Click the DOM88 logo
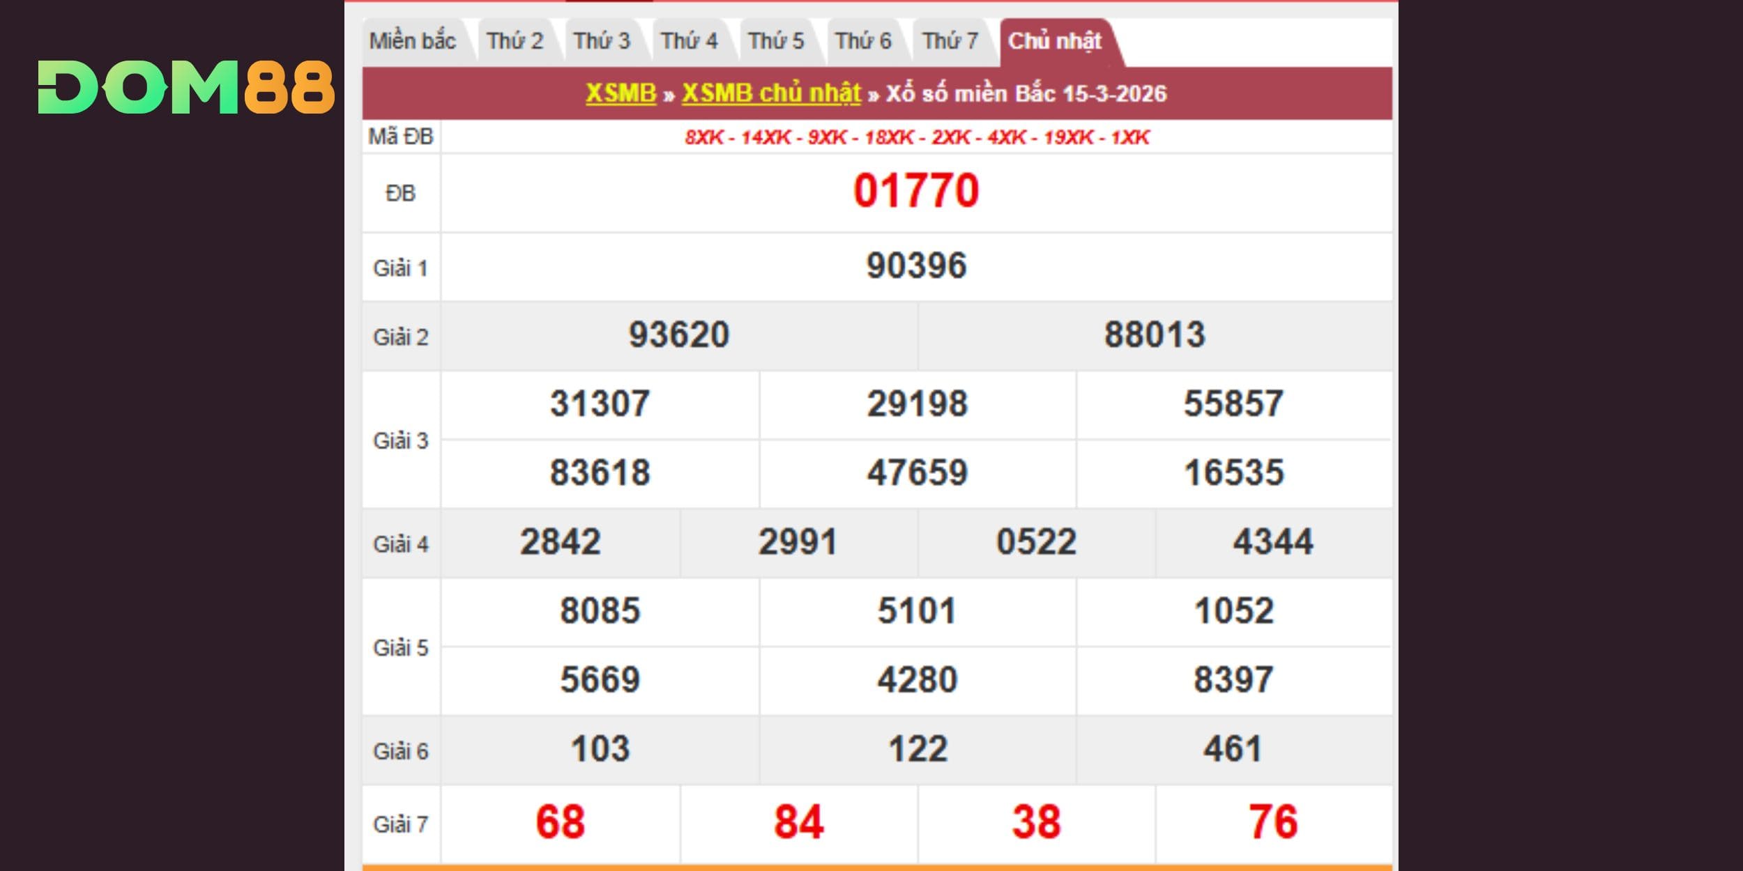This screenshot has width=1743, height=871. pyautogui.click(x=185, y=87)
